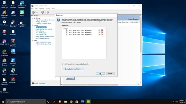This screenshot has width=186, height=104.
Task: Select Adjust video color settings
Action: [43, 42]
